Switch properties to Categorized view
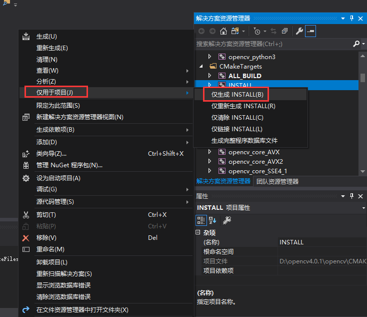 [x=201, y=220]
